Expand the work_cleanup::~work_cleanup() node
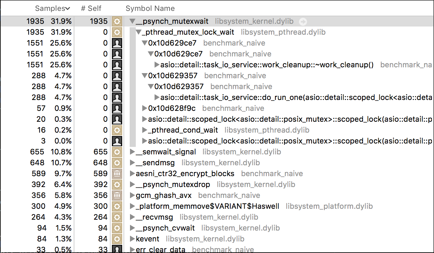Screen dimensions: 434x253 pos(157,65)
